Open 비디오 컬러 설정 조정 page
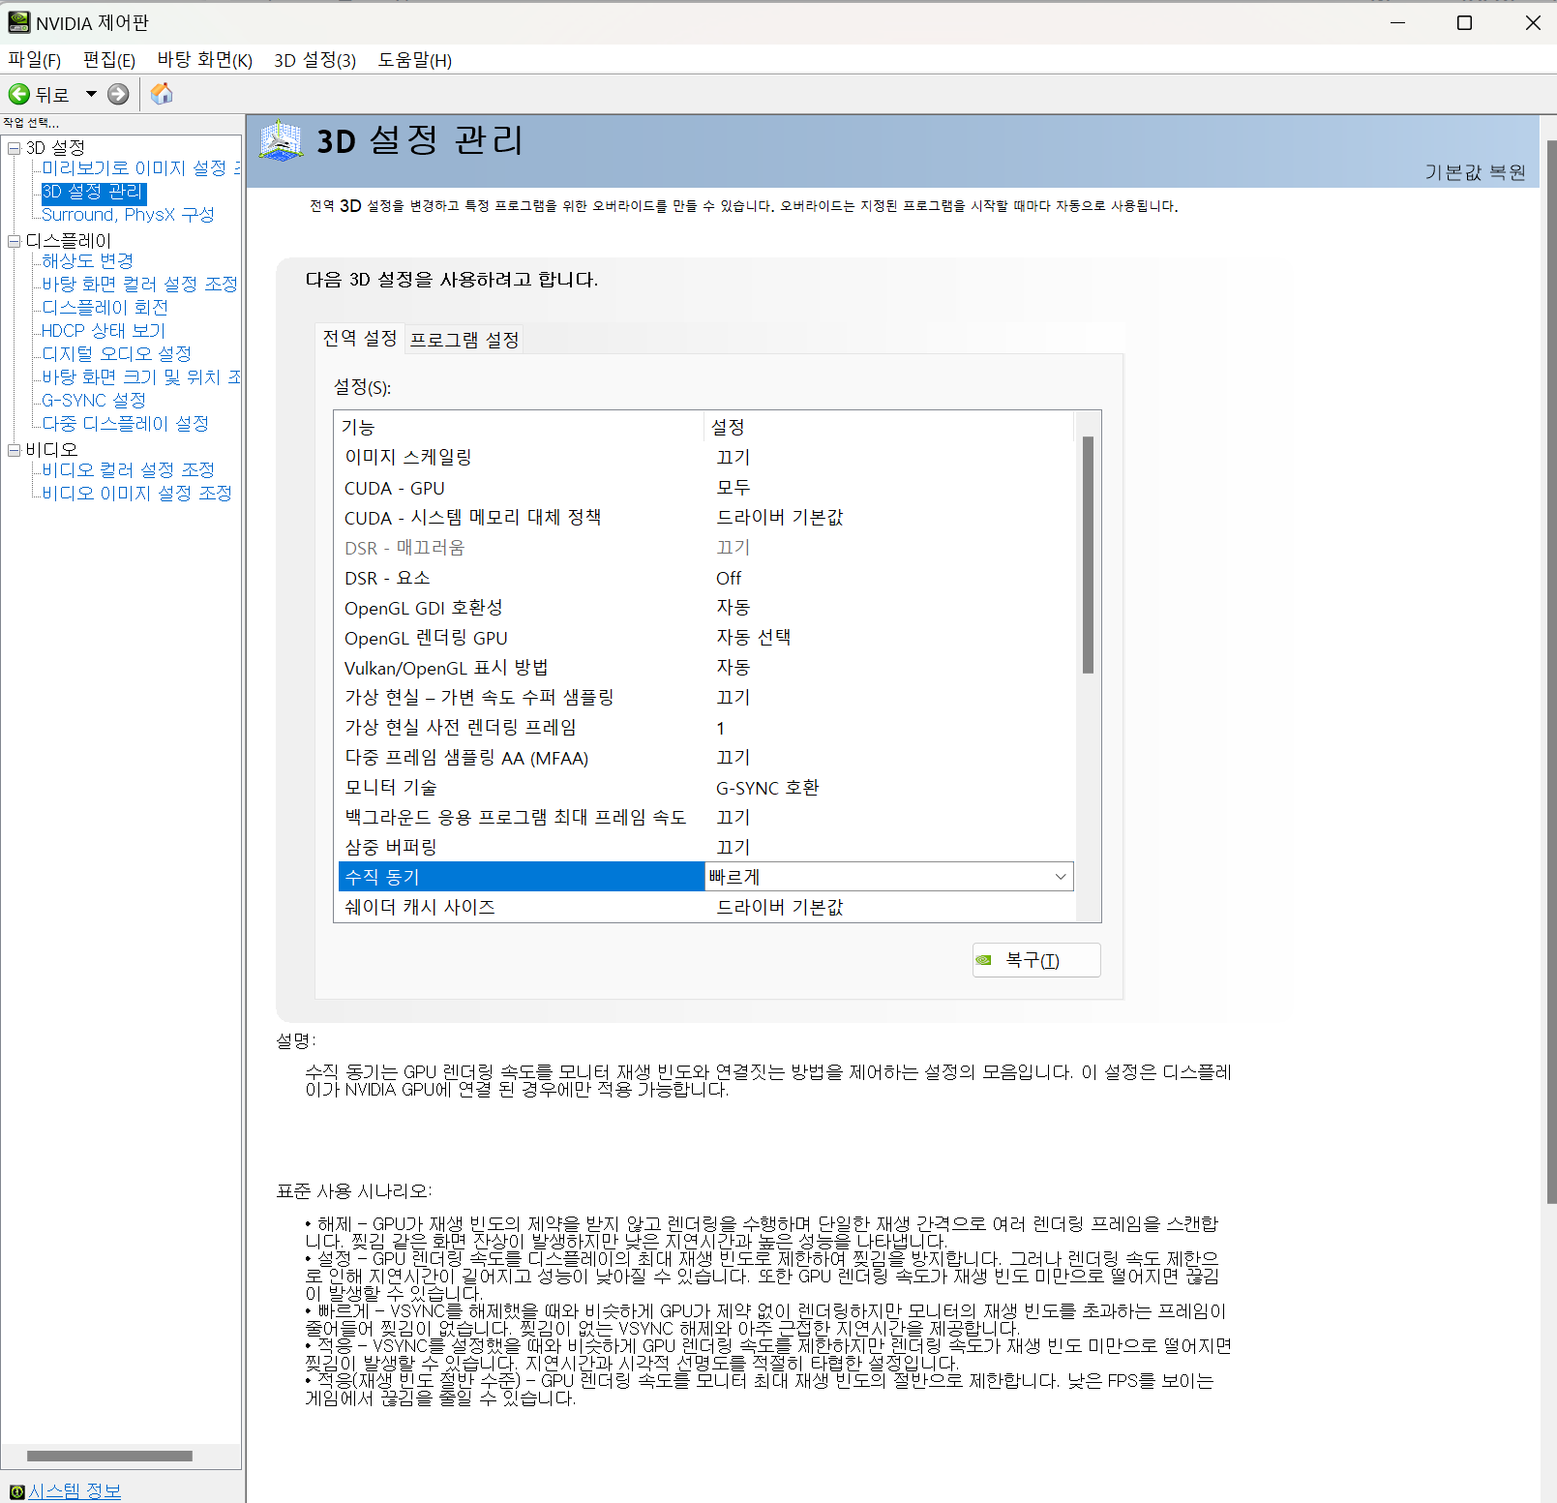Screen dimensions: 1557x1503 click(x=128, y=470)
